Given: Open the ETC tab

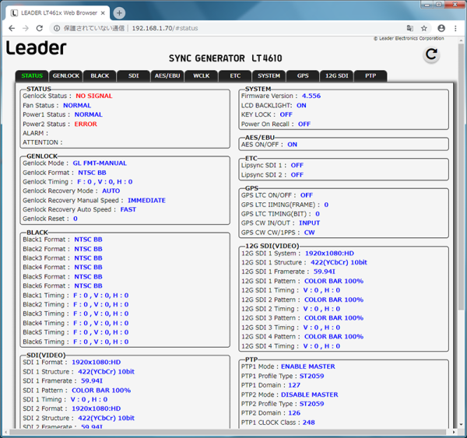Looking at the screenshot, I should click(235, 76).
